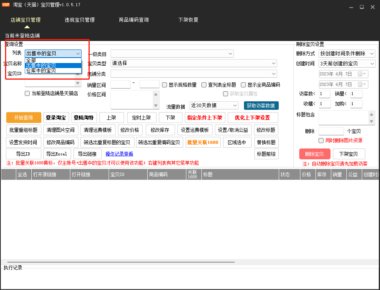Open the 宝贝类型 请选择 dropdown
Viewport: 380px width, 290px height.
(x=194, y=63)
